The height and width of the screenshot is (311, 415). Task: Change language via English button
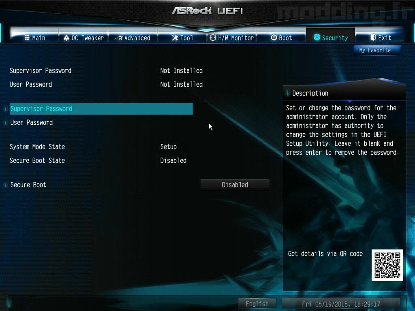pyautogui.click(x=257, y=304)
